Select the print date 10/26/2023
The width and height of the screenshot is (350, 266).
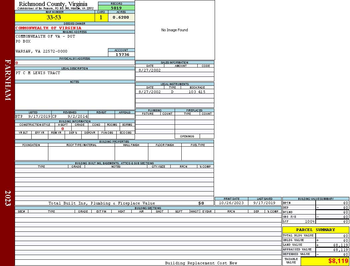pos(231,203)
